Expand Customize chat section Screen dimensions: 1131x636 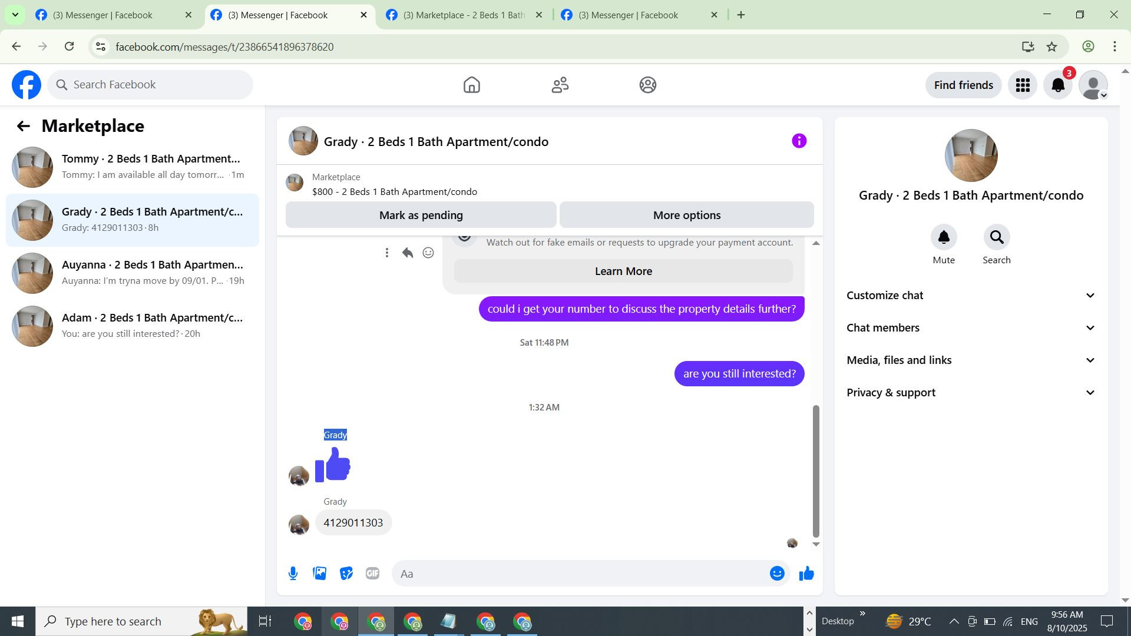(971, 296)
